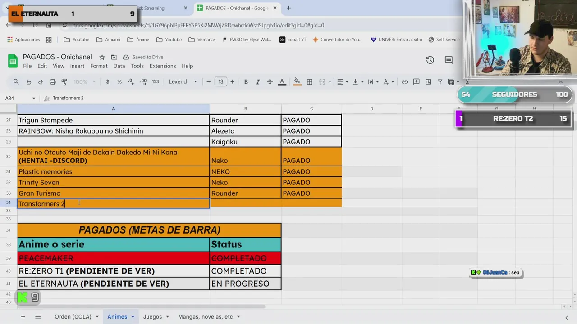Decrease decimal places

pyautogui.click(x=131, y=82)
